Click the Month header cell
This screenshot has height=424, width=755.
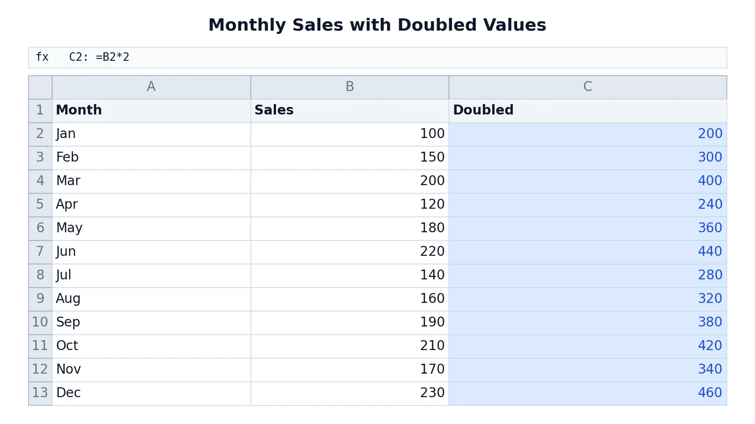(x=151, y=111)
